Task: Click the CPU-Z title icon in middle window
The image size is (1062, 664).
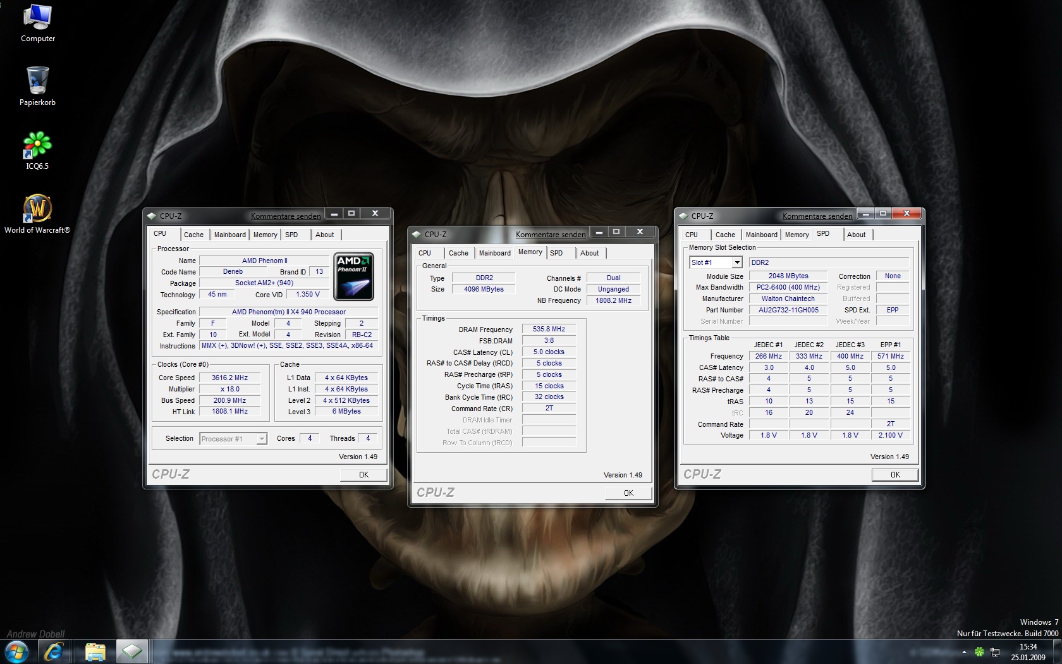Action: 417,234
